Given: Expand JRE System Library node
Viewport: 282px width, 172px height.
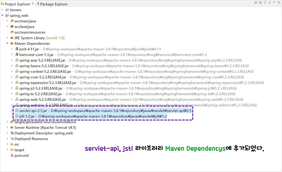Looking at the screenshot, I should click(7, 37).
